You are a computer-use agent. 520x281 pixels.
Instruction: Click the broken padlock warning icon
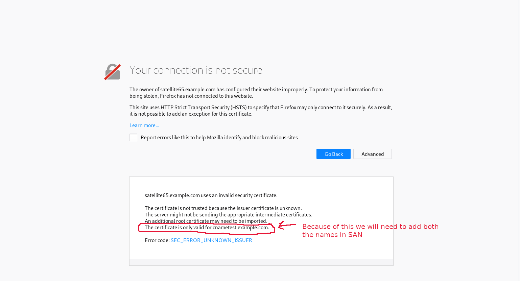112,72
